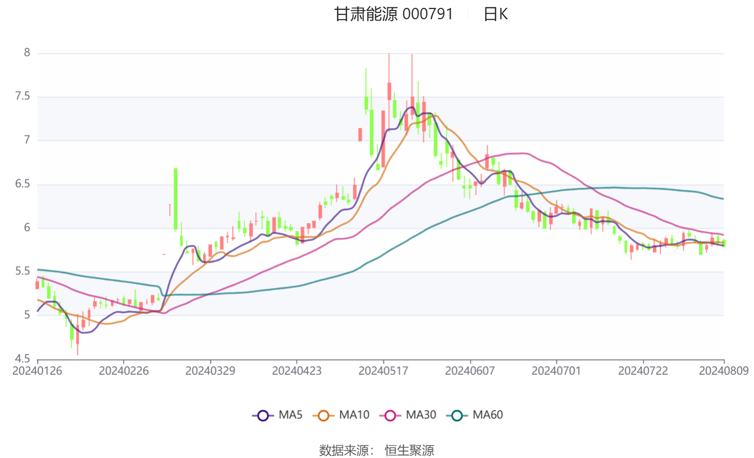Click the y-axis value 6.5
The image size is (754, 458).
click(23, 184)
